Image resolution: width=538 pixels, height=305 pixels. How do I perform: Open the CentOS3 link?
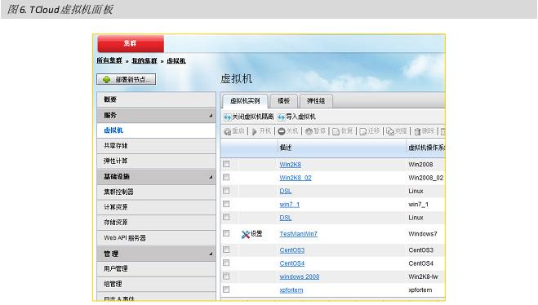(292, 250)
